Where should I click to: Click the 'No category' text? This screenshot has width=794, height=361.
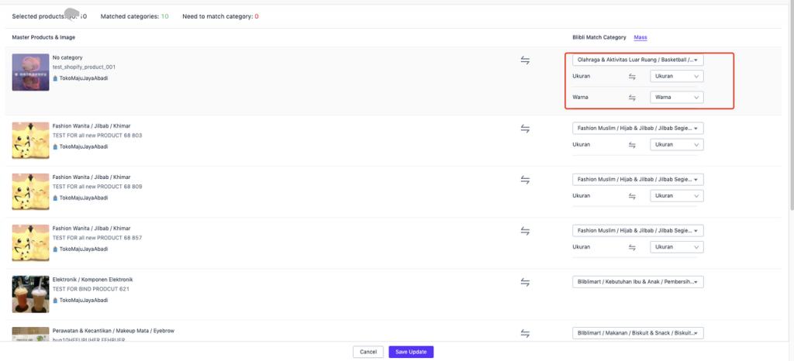coord(67,57)
